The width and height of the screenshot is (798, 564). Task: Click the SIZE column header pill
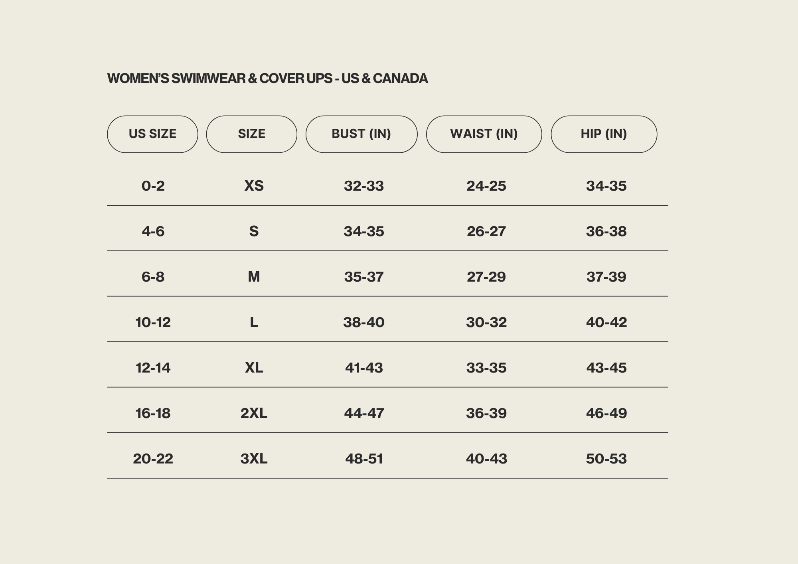coord(251,134)
